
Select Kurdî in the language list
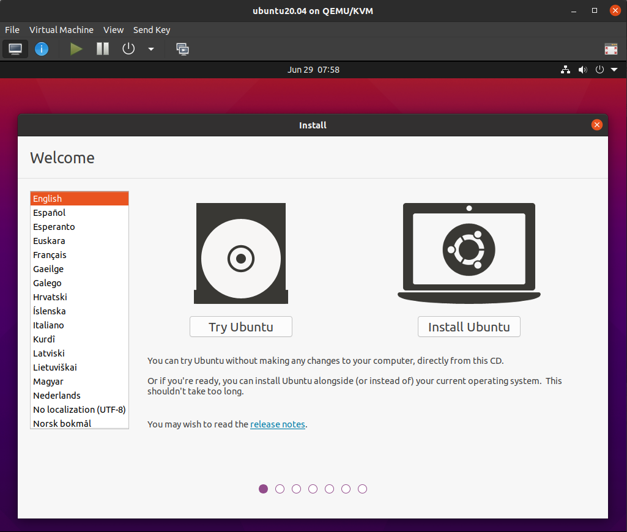pyautogui.click(x=79, y=339)
